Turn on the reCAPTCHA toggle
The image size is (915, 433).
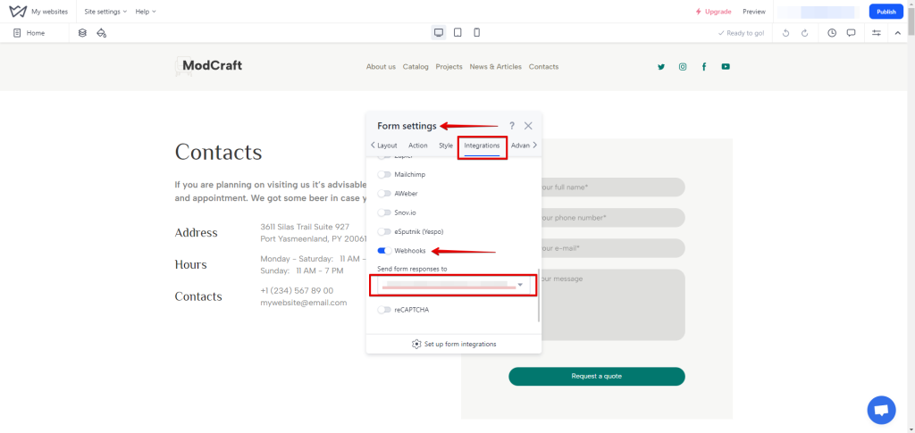coord(384,310)
